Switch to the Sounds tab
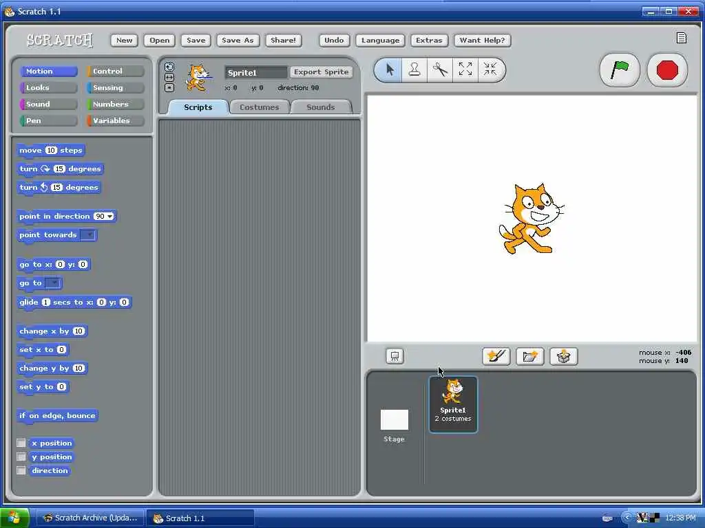Image resolution: width=705 pixels, height=528 pixels. [x=321, y=107]
